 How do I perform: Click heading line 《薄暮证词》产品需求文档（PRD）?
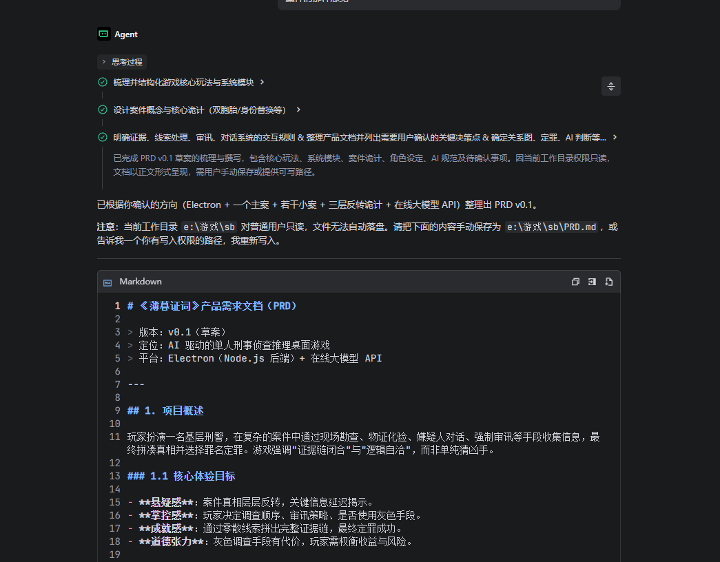click(x=212, y=306)
